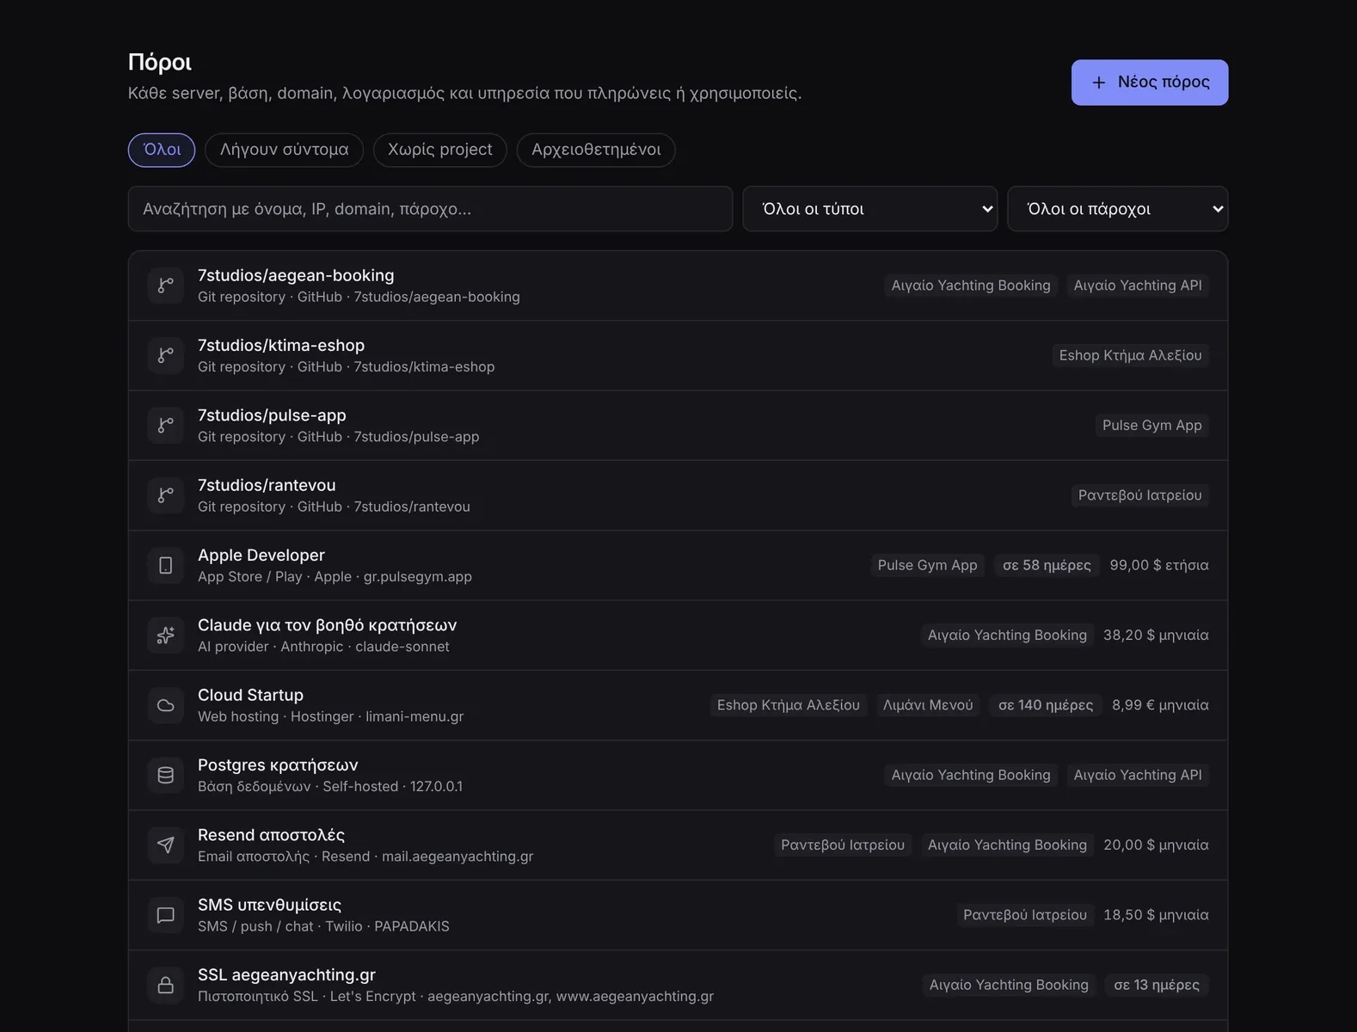Click the Αιγαίο Yachting Booking tag on Postgres κρατήσεων

[x=971, y=775]
